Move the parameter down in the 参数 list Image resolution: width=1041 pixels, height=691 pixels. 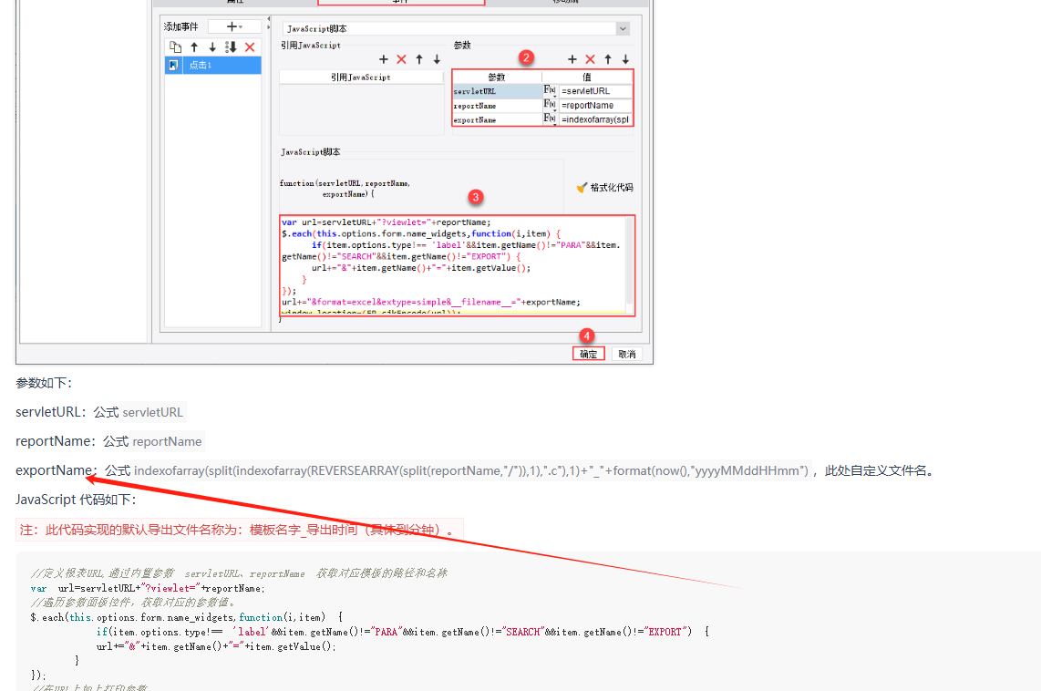[x=625, y=59]
